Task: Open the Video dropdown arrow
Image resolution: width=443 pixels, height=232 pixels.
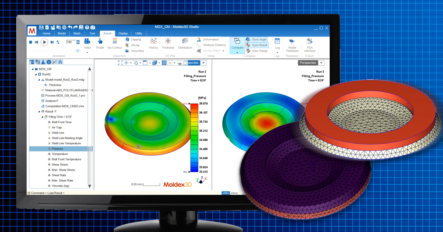Action: tap(87, 53)
